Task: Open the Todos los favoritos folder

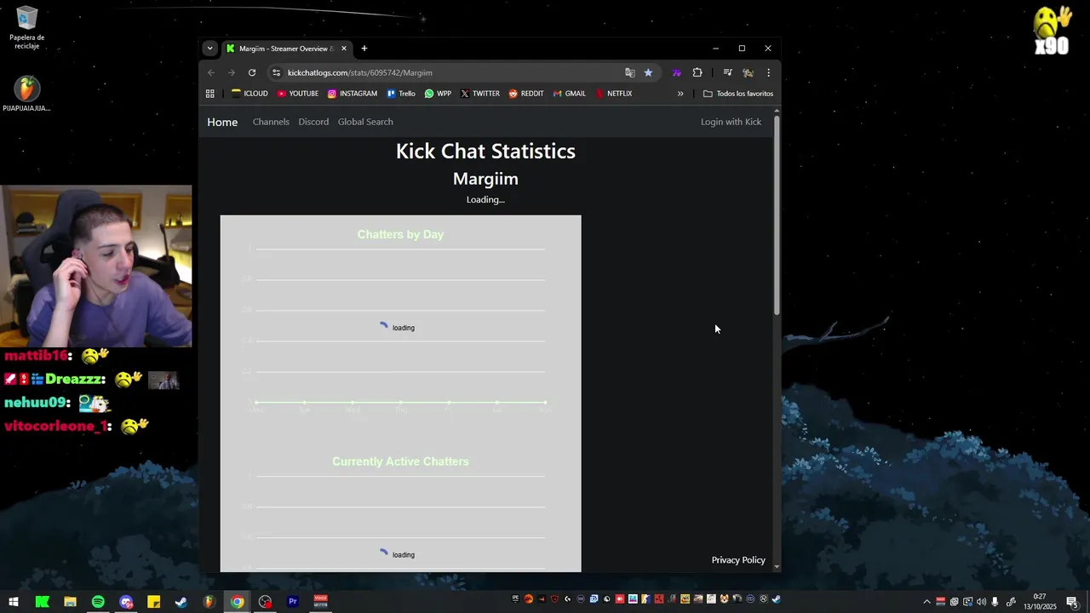Action: pos(738,94)
